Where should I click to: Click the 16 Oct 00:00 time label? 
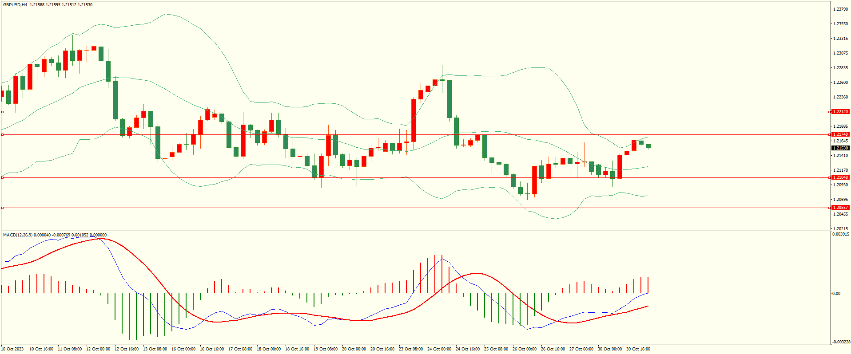coord(183,349)
